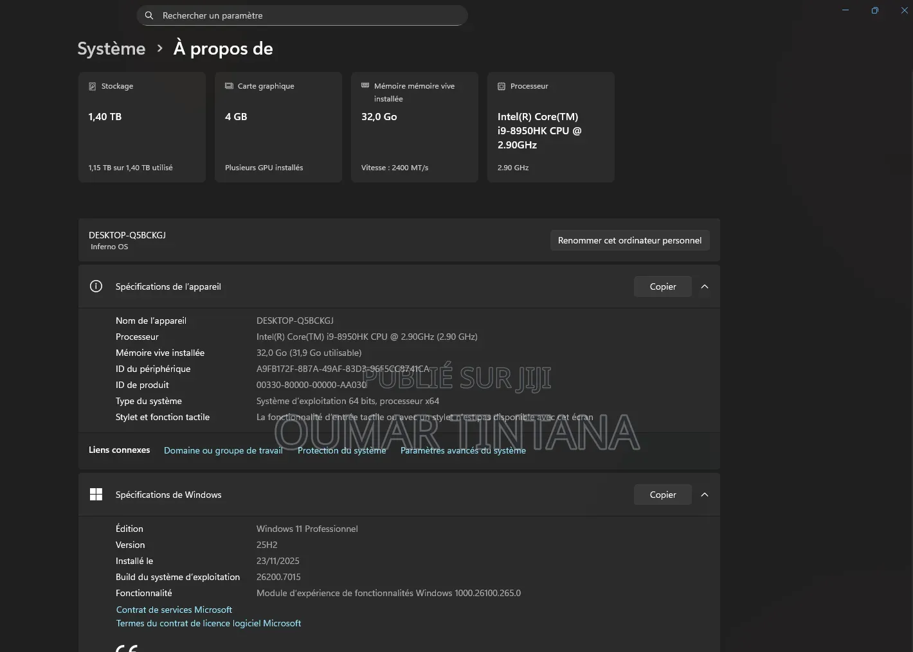Open "Domaine ou groupe de travail" link
The height and width of the screenshot is (652, 913).
(x=223, y=450)
